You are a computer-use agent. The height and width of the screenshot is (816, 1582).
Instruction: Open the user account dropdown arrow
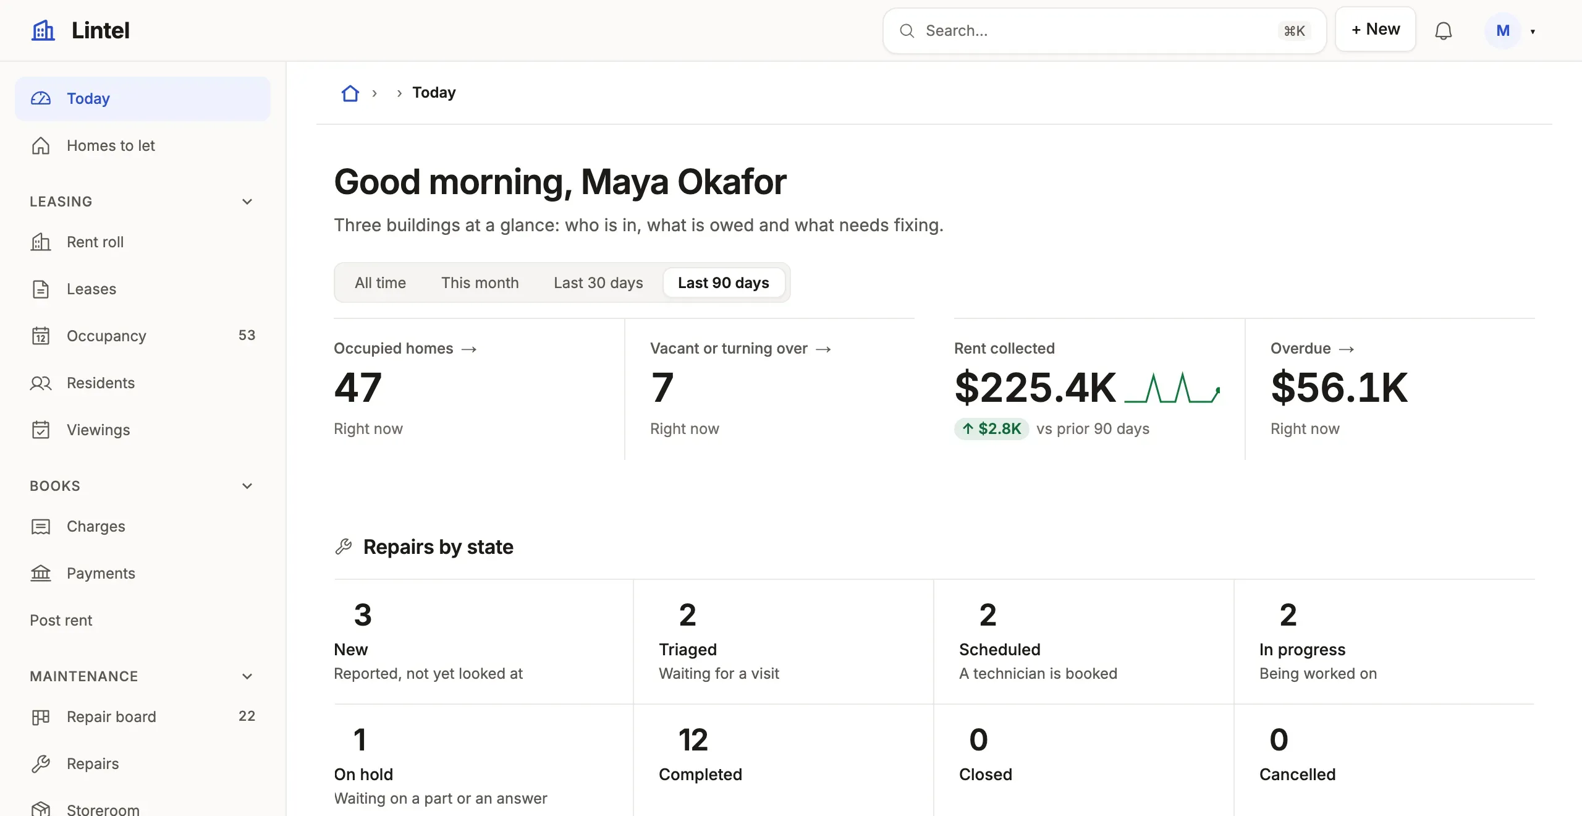coord(1533,31)
